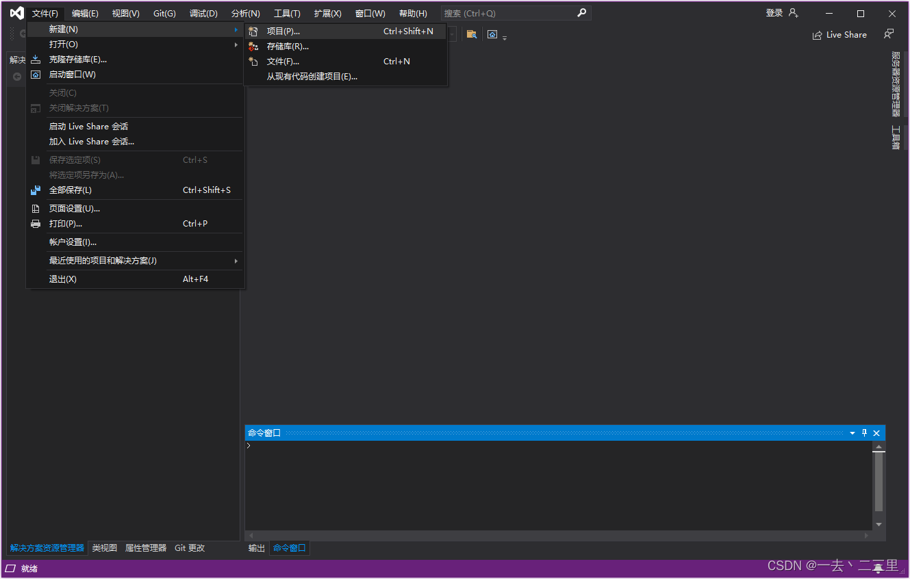Viewport: 910px width, 579px height.
Task: Click the send feedback icon right of Live Share
Action: click(x=889, y=34)
